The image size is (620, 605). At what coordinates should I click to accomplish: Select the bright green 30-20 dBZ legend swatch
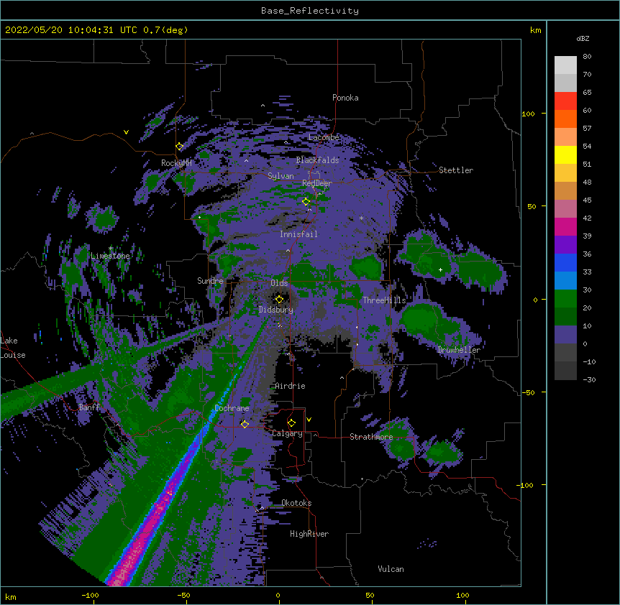[565, 299]
